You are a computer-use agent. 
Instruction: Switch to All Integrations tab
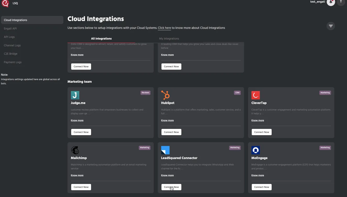click(101, 39)
